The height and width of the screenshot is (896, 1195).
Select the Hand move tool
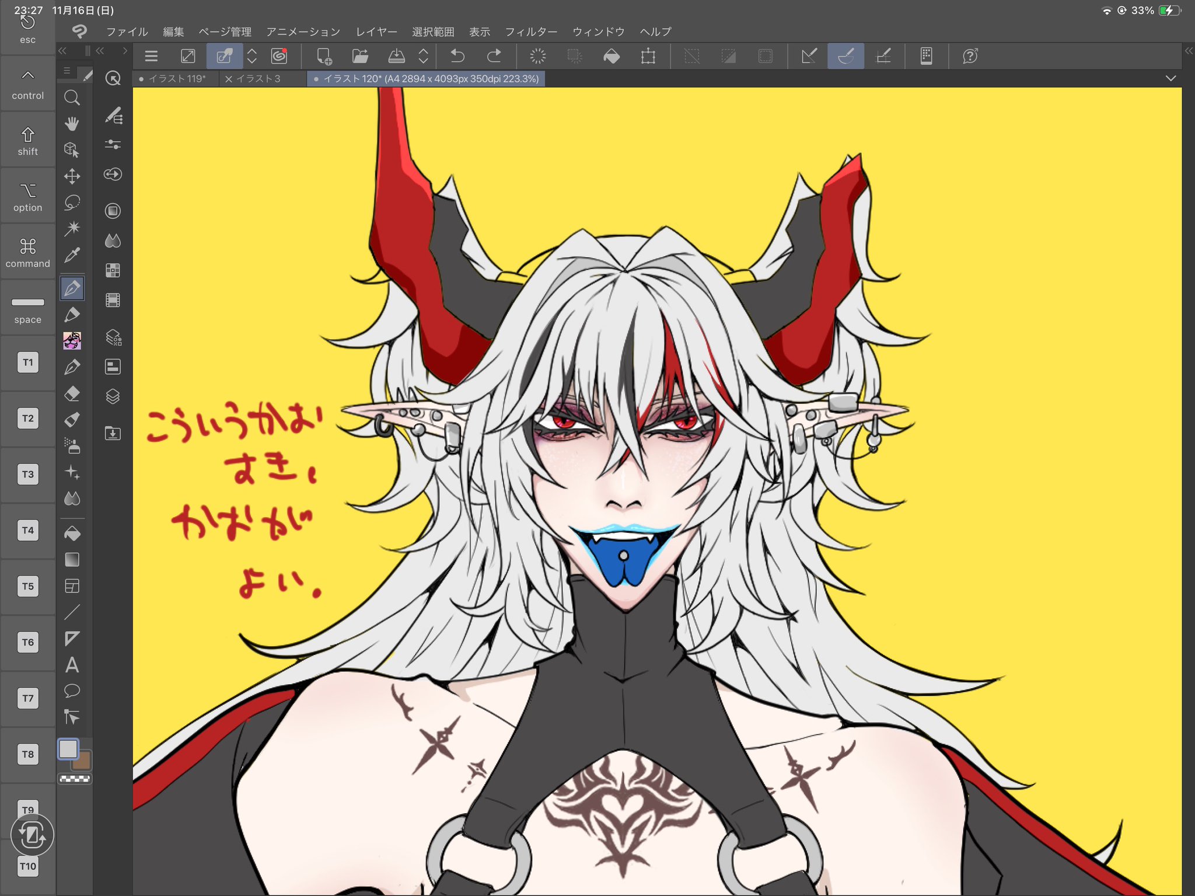72,124
